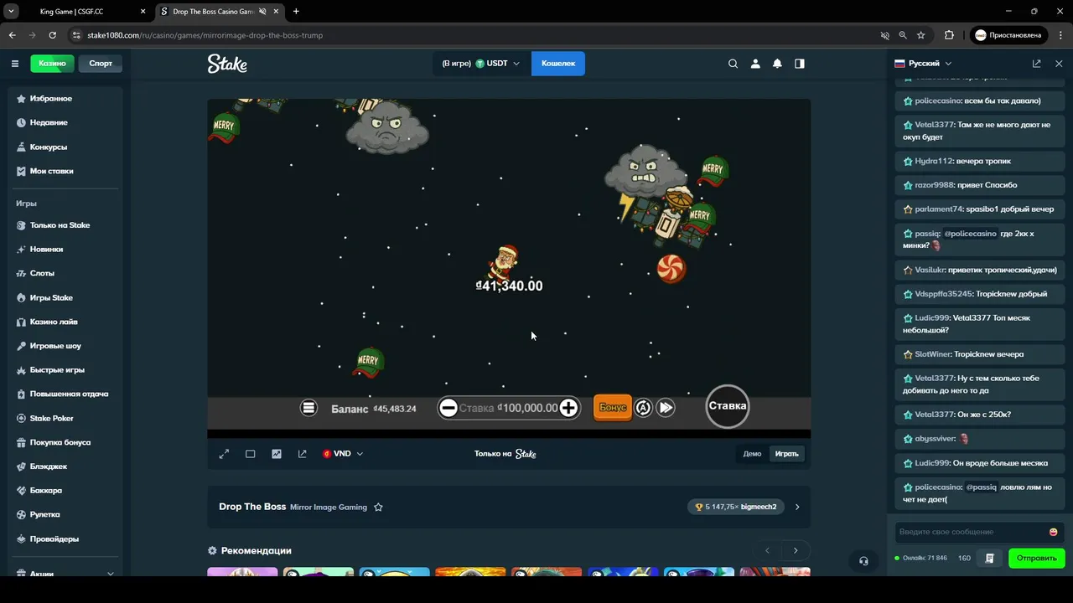Click the orange Бонус button
Image resolution: width=1073 pixels, height=603 pixels.
click(x=613, y=408)
